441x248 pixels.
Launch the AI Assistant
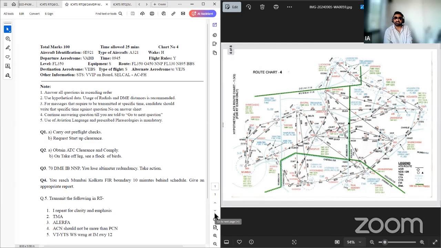point(203,14)
